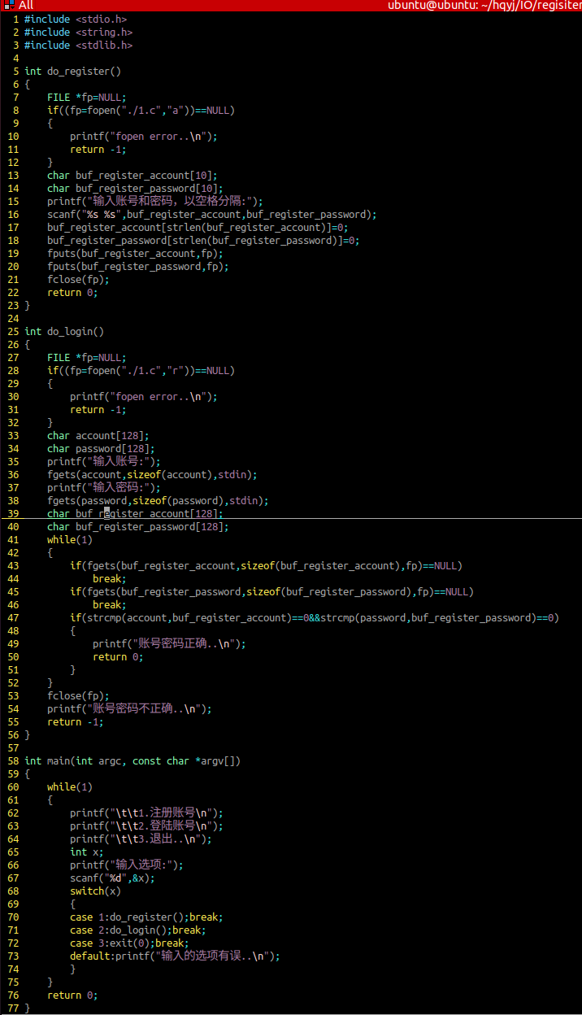The width and height of the screenshot is (582, 1015).
Task: Click 'char password[128];' declaration
Action: click(x=101, y=449)
